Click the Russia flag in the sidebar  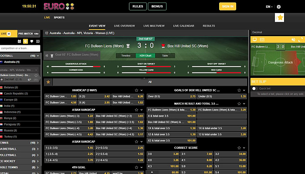pyautogui.click(x=1, y=130)
